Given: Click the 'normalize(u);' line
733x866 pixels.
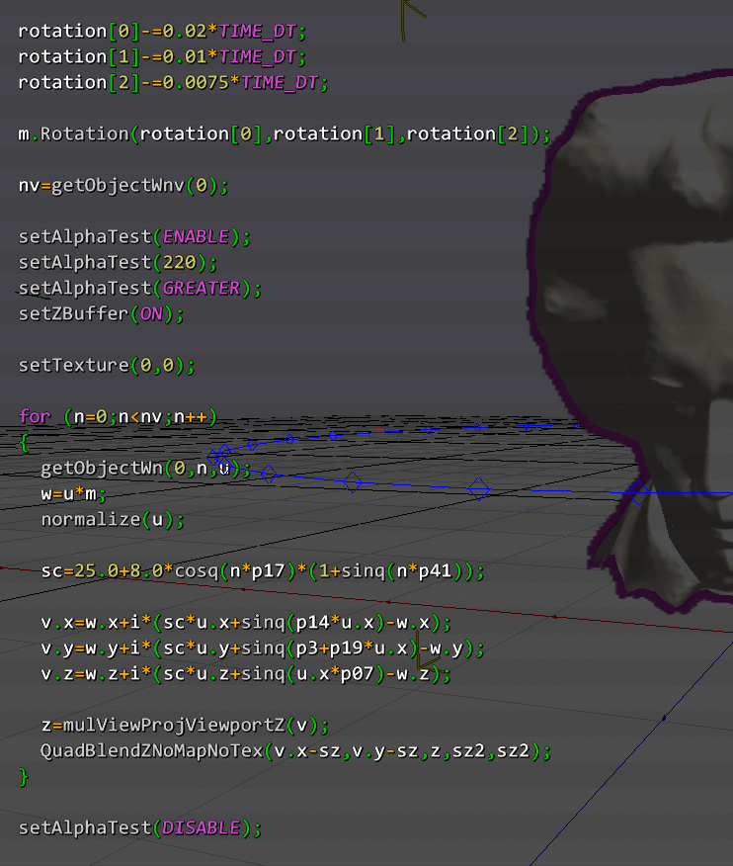Looking at the screenshot, I should pos(113,520).
